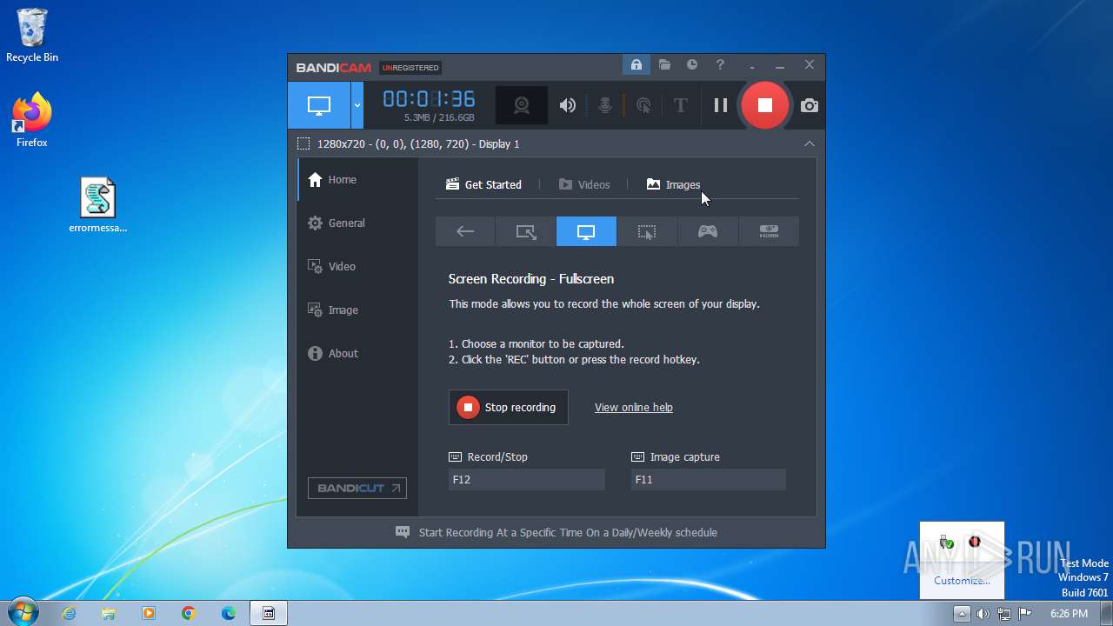Select the errormessa... script file on desktop
This screenshot has width=1113, height=626.
coord(98,206)
